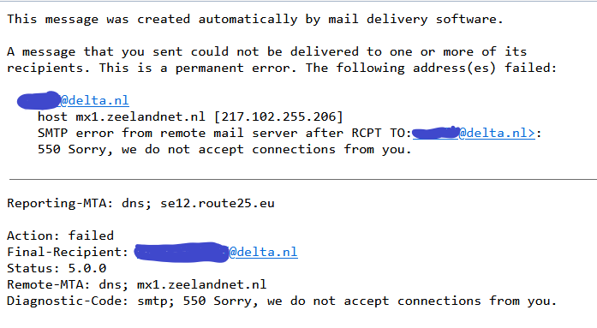Open the first failed @delta.nl address link

coord(94,100)
